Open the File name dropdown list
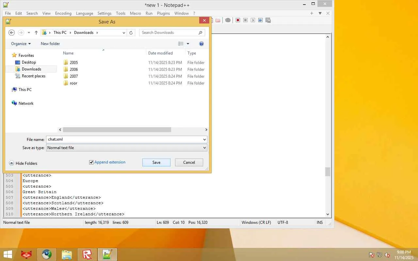 (x=204, y=140)
